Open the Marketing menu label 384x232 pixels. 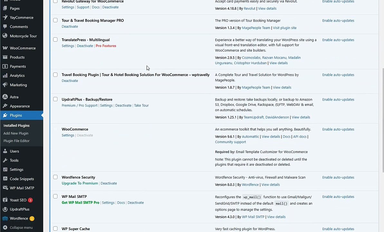18,85
